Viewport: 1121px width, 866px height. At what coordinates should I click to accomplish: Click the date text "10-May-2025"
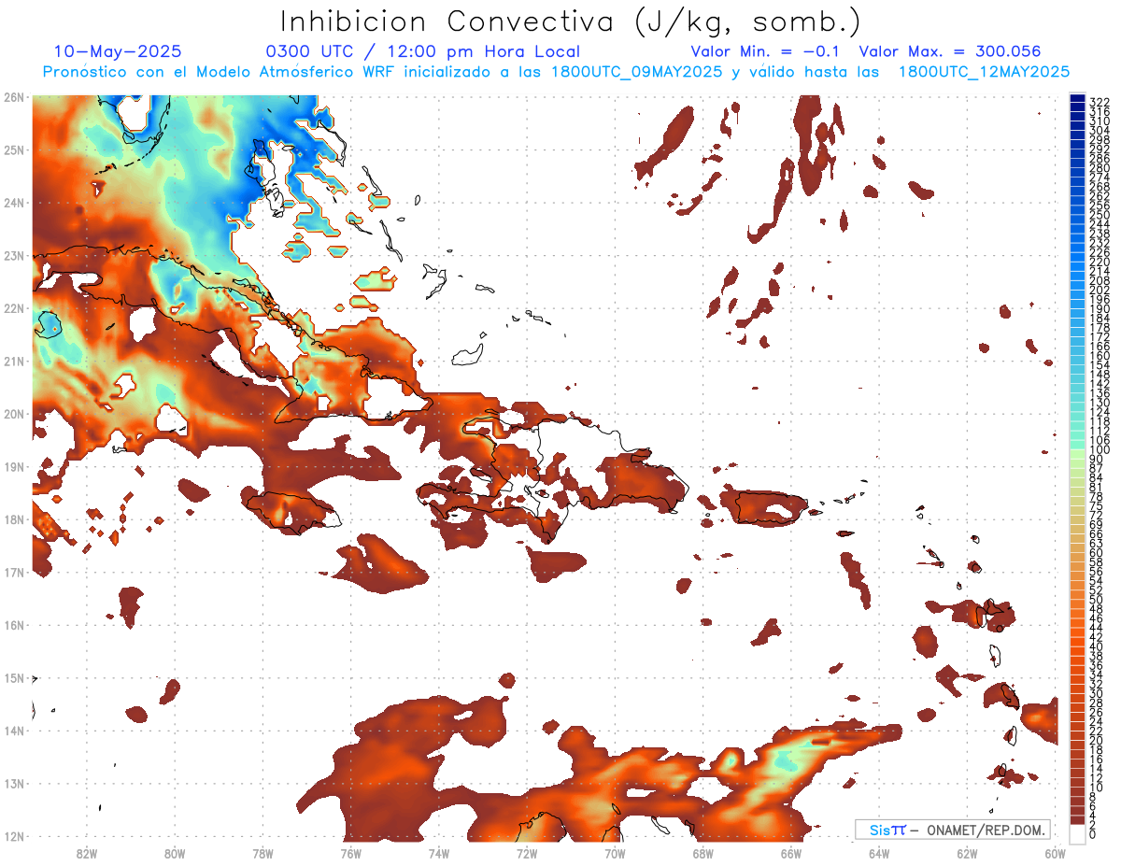tap(118, 52)
